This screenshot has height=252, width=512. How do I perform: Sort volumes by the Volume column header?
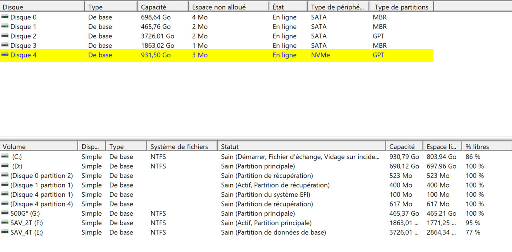[x=39, y=146]
